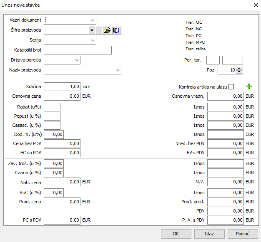This screenshot has width=261, height=242.
Task: Click the ellipsis browse button for Šifra proizvoda
Action: 99,30
